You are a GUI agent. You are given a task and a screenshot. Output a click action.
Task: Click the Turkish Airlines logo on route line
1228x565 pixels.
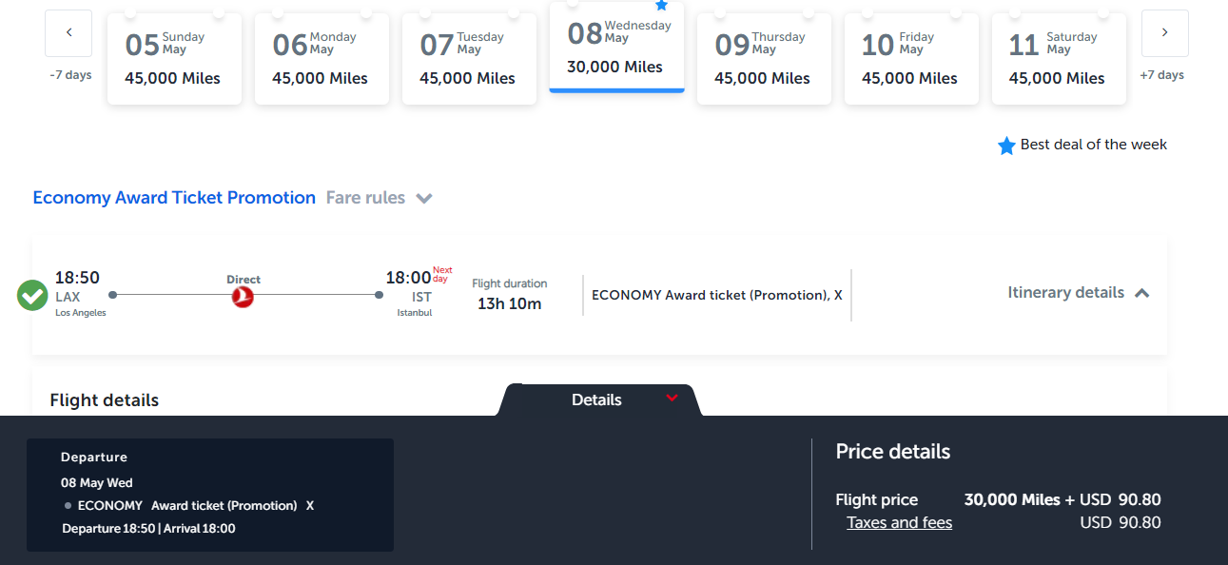[244, 297]
